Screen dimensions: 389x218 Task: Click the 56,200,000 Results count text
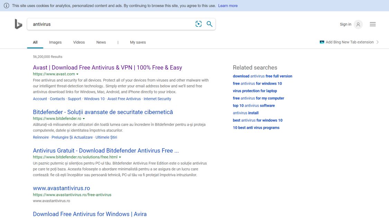48,57
